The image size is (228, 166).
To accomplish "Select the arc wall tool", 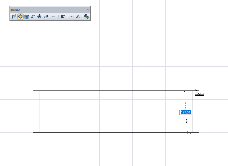I will coord(33,17).
